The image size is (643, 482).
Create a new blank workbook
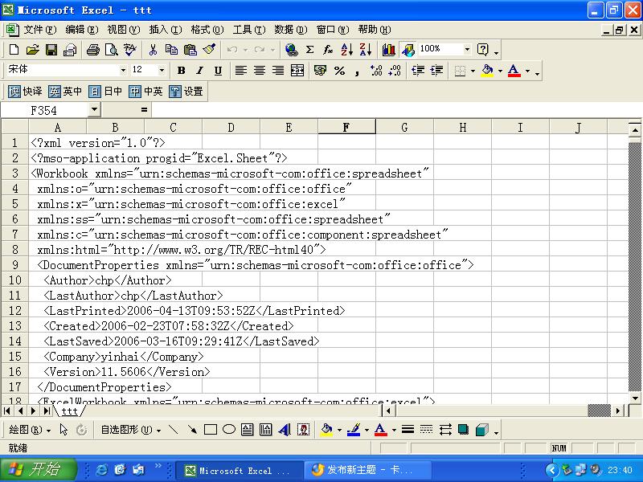14,50
